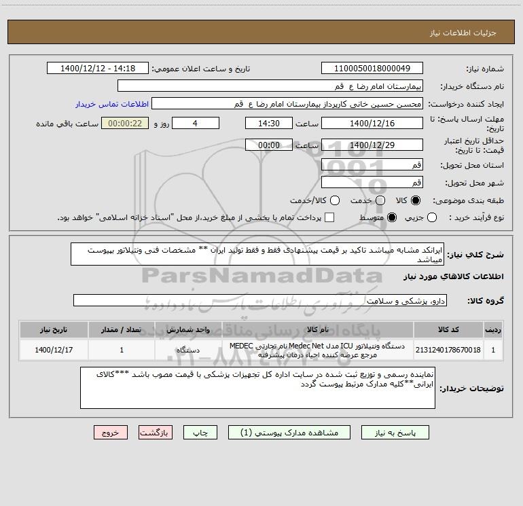This screenshot has height=506, width=523.
Task: Click the Medec Net ventilator product name cell
Action: point(318,350)
